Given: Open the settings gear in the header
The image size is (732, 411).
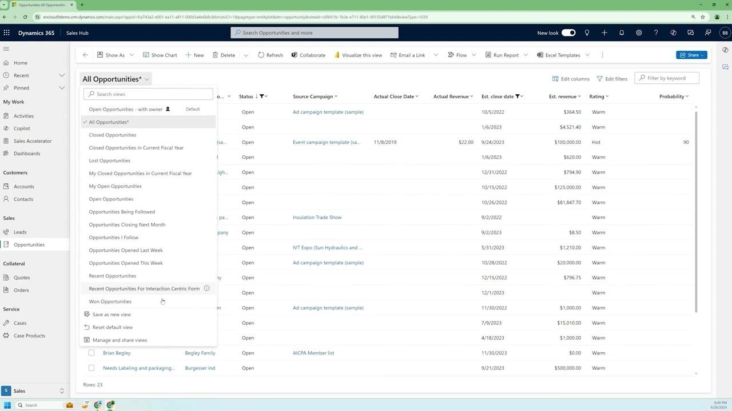Looking at the screenshot, I should tap(639, 33).
